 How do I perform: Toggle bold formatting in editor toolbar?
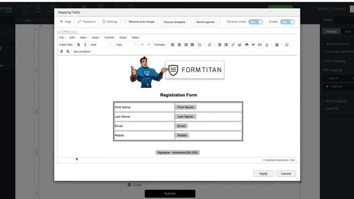tap(79, 45)
